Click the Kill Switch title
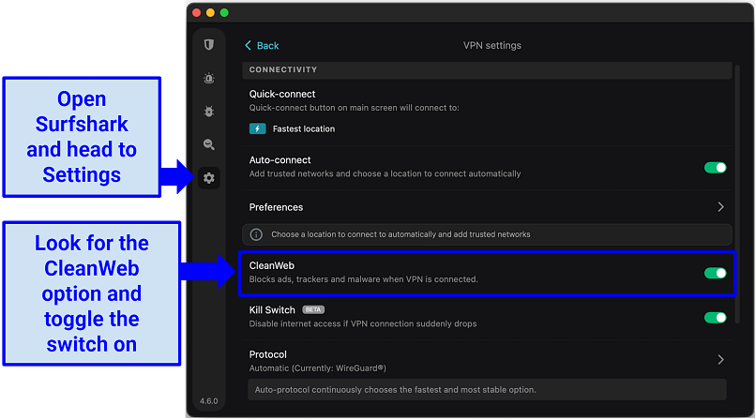Screen dimensions: 756x420 tap(272, 310)
